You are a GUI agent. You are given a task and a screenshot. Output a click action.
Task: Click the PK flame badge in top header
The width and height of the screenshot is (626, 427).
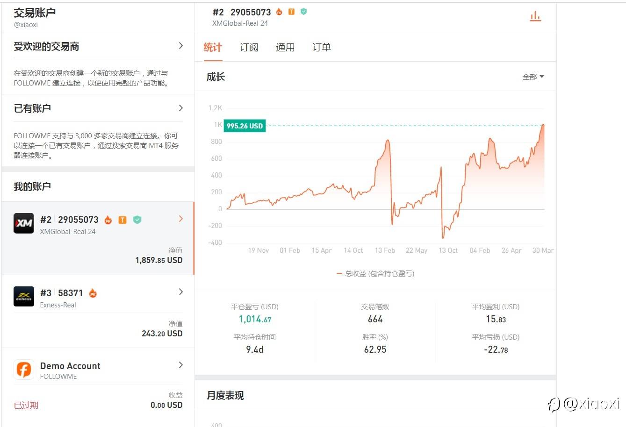280,12
